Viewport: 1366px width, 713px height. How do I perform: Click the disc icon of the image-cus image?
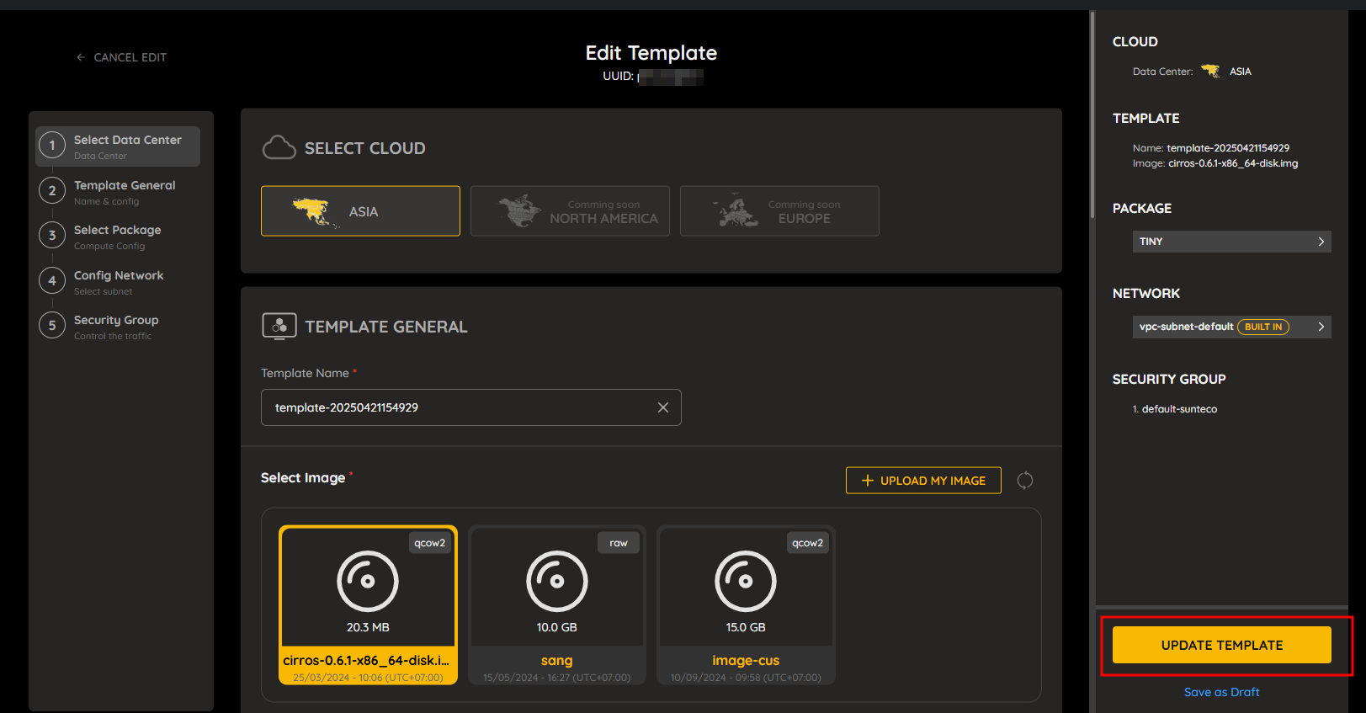(746, 581)
